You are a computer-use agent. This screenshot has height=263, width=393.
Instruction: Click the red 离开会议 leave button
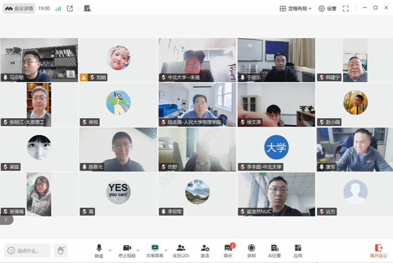(x=378, y=250)
